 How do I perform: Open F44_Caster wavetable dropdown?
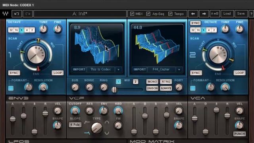(x=179, y=70)
